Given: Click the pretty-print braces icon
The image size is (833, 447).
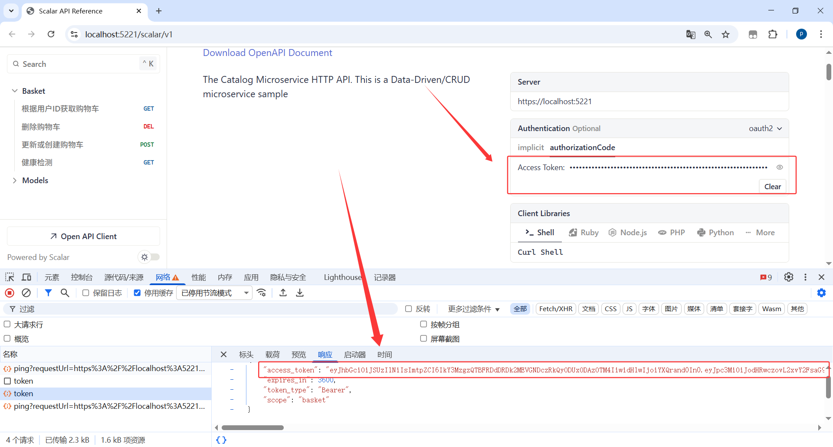Looking at the screenshot, I should [x=221, y=440].
